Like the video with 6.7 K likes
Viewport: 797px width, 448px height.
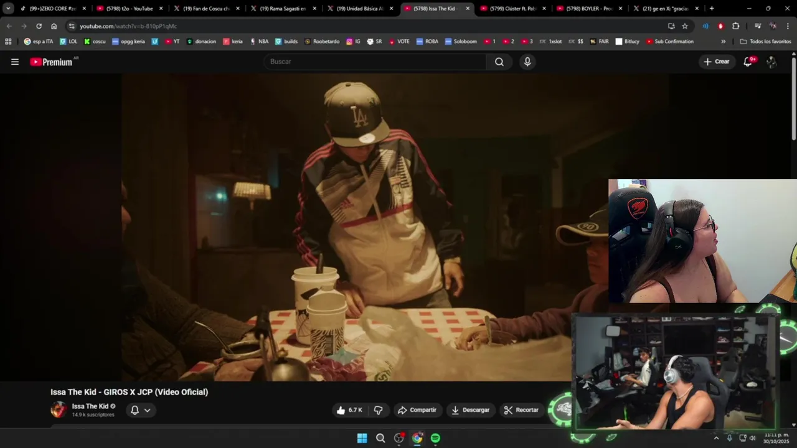(x=349, y=410)
